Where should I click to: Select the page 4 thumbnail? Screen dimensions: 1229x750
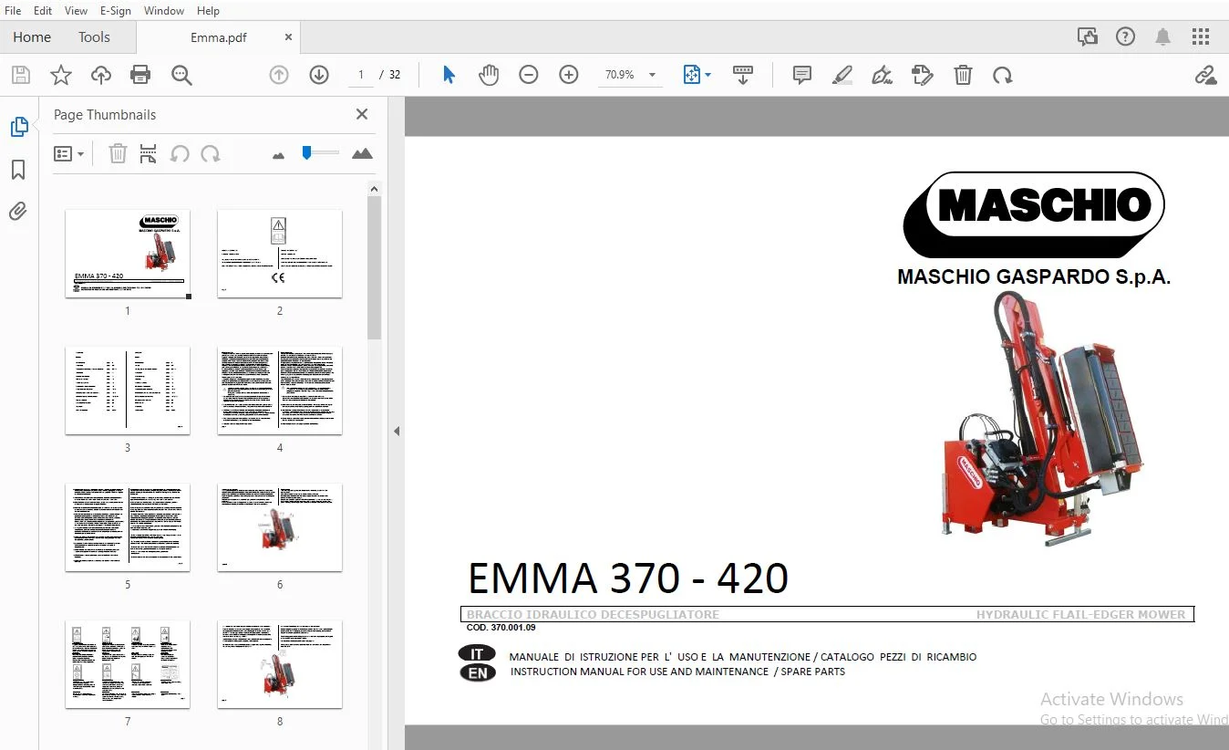click(x=280, y=391)
